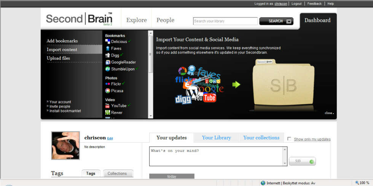Click the StumbleUpon service icon
Screen dimensions: 373x186
coord(107,69)
